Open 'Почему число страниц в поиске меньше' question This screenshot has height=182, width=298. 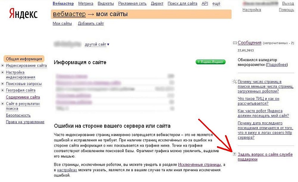[266, 87]
